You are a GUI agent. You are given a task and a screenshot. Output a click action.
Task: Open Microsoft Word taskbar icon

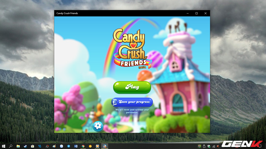pos(76,146)
